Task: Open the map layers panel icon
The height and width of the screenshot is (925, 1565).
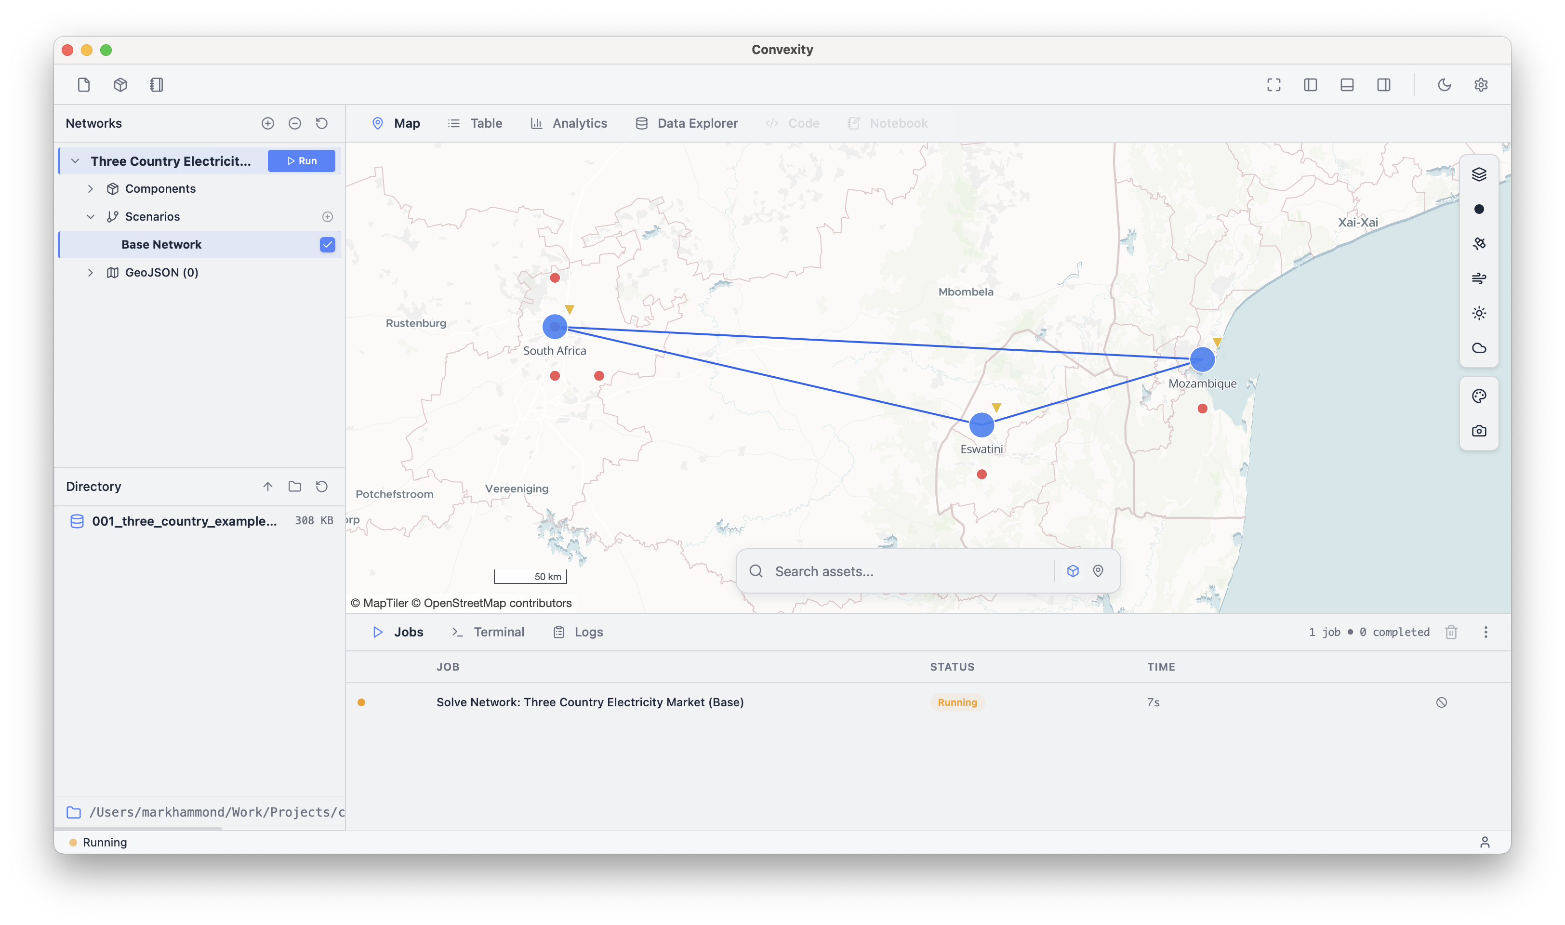Action: tap(1478, 174)
